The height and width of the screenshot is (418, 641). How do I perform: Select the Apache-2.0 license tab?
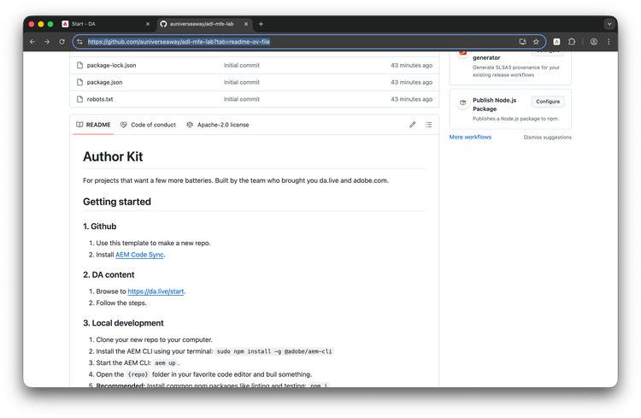coord(217,125)
